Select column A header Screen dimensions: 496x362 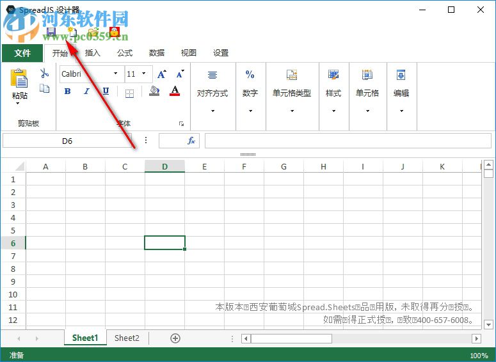click(x=46, y=167)
